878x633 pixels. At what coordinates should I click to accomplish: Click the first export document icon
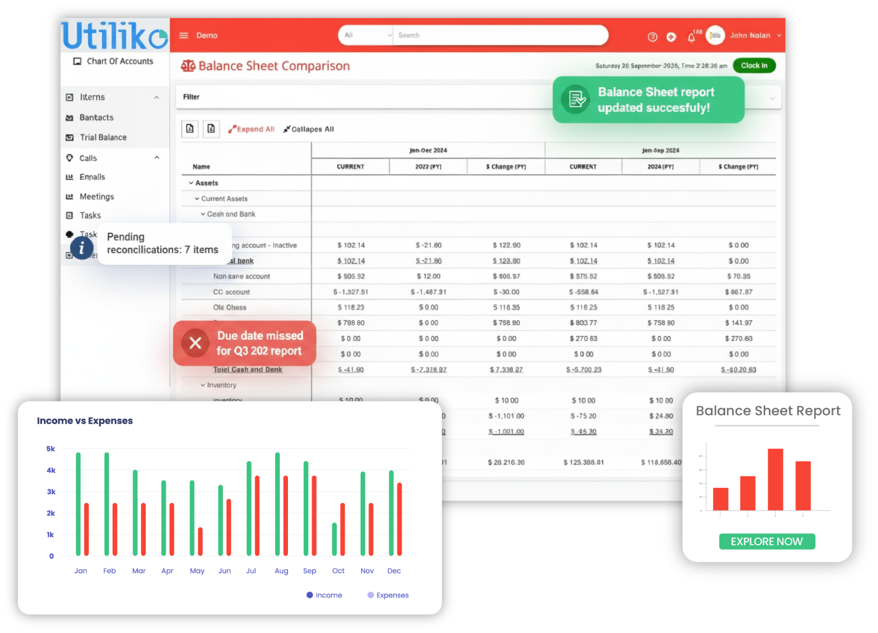pyautogui.click(x=190, y=129)
